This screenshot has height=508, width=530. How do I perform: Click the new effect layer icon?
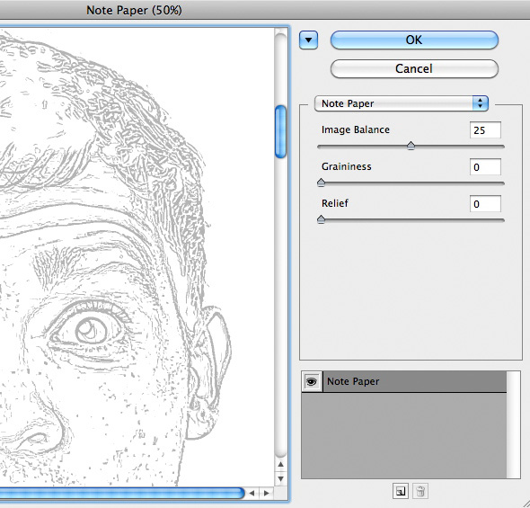(x=401, y=491)
